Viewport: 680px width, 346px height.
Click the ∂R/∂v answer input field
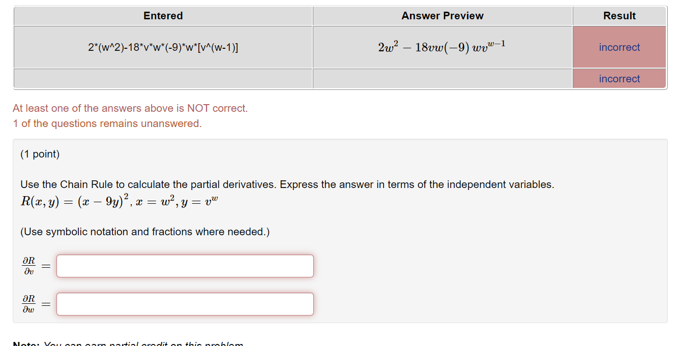(x=185, y=266)
